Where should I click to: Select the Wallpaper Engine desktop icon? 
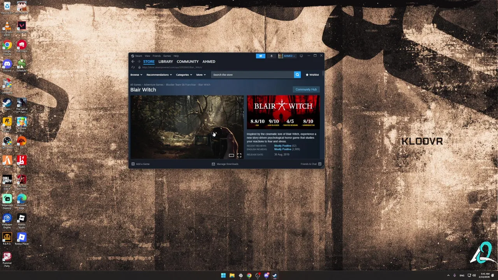click(7, 221)
